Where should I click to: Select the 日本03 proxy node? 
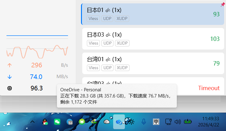pyautogui.click(x=153, y=39)
